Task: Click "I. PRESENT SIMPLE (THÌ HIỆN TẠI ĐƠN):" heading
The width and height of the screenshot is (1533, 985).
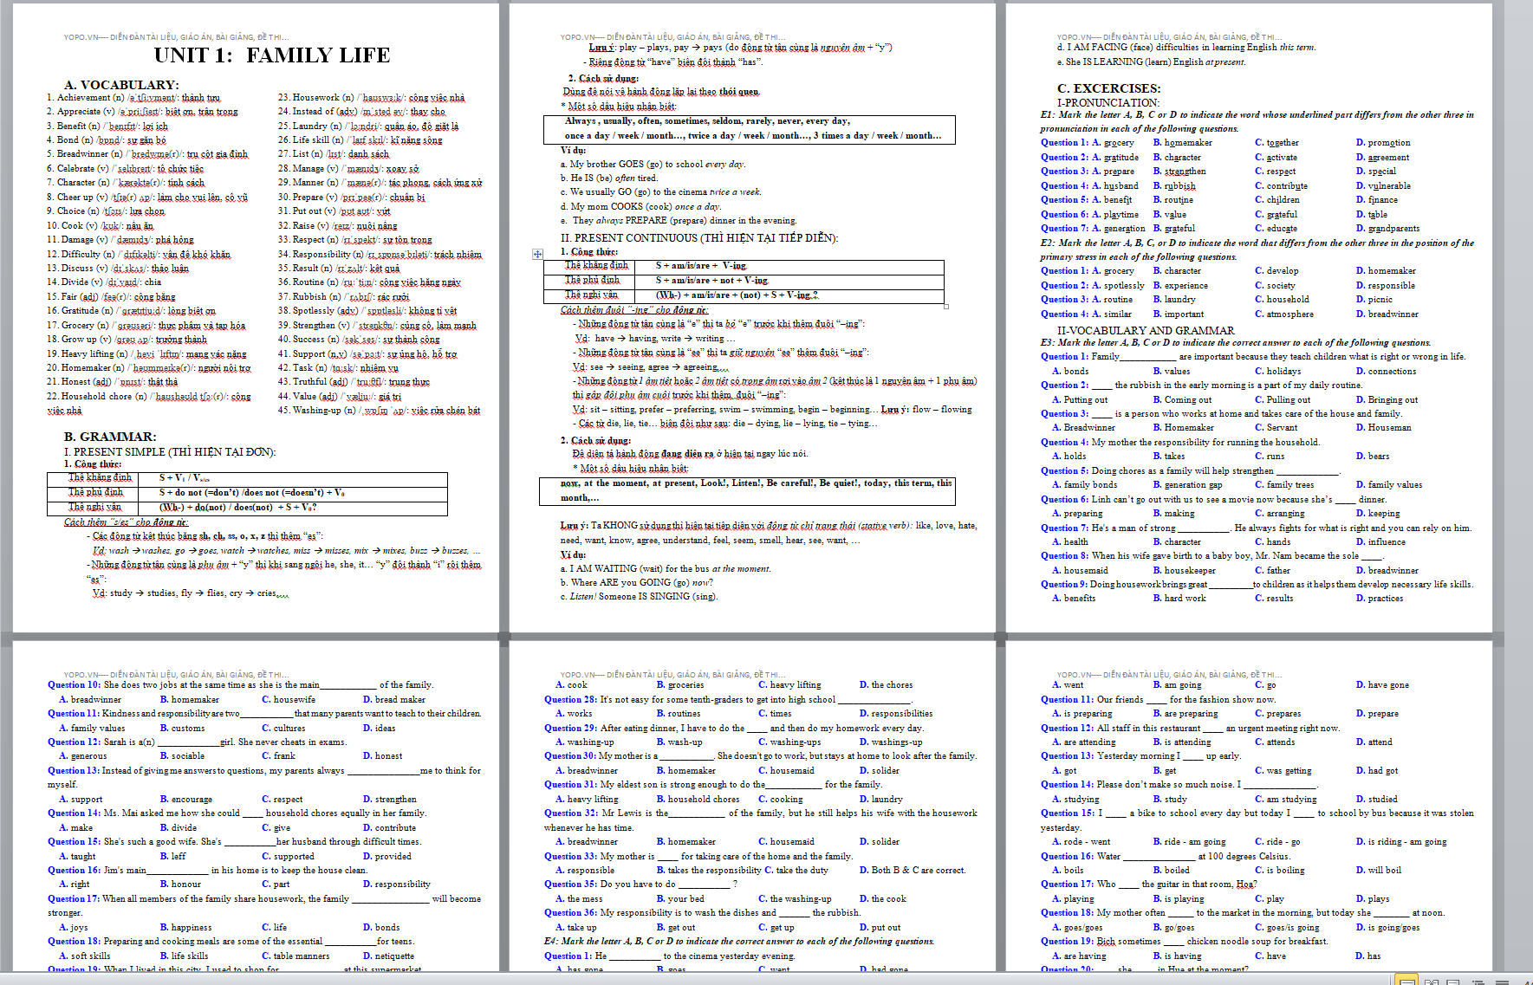Action: [x=170, y=451]
